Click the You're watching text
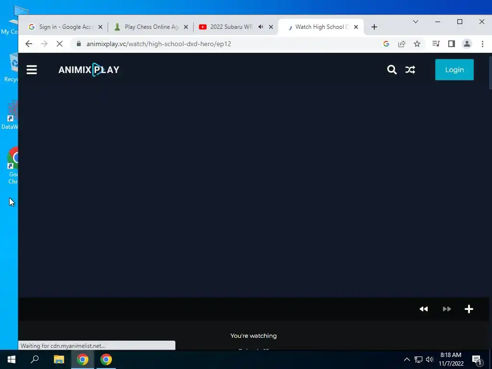Image resolution: width=492 pixels, height=369 pixels. (254, 336)
